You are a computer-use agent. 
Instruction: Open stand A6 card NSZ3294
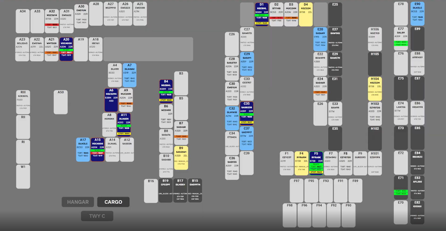(x=111, y=100)
